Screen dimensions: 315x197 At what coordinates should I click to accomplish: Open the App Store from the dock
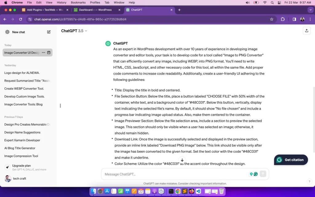point(107,191)
